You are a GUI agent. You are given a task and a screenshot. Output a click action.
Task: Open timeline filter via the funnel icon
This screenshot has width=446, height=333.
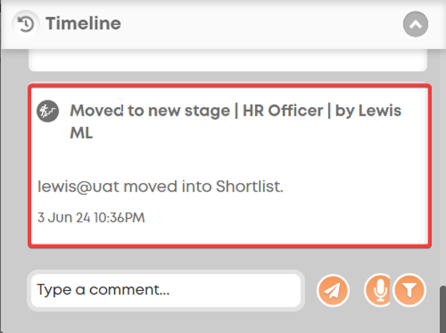coord(409,291)
